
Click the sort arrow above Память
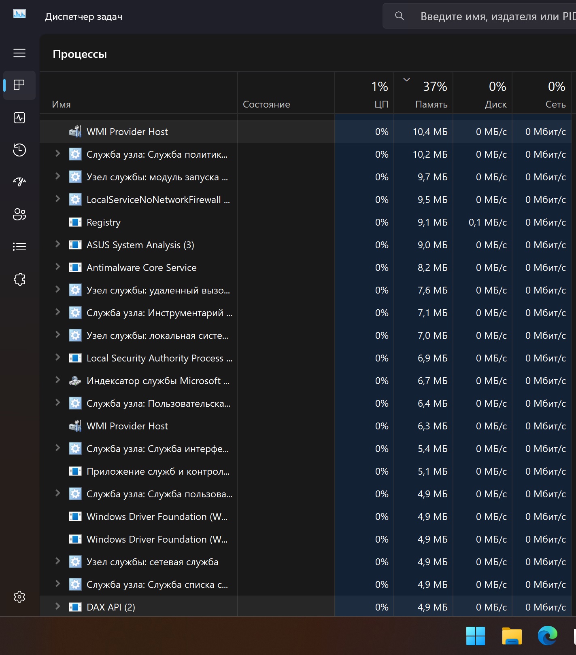tap(407, 80)
